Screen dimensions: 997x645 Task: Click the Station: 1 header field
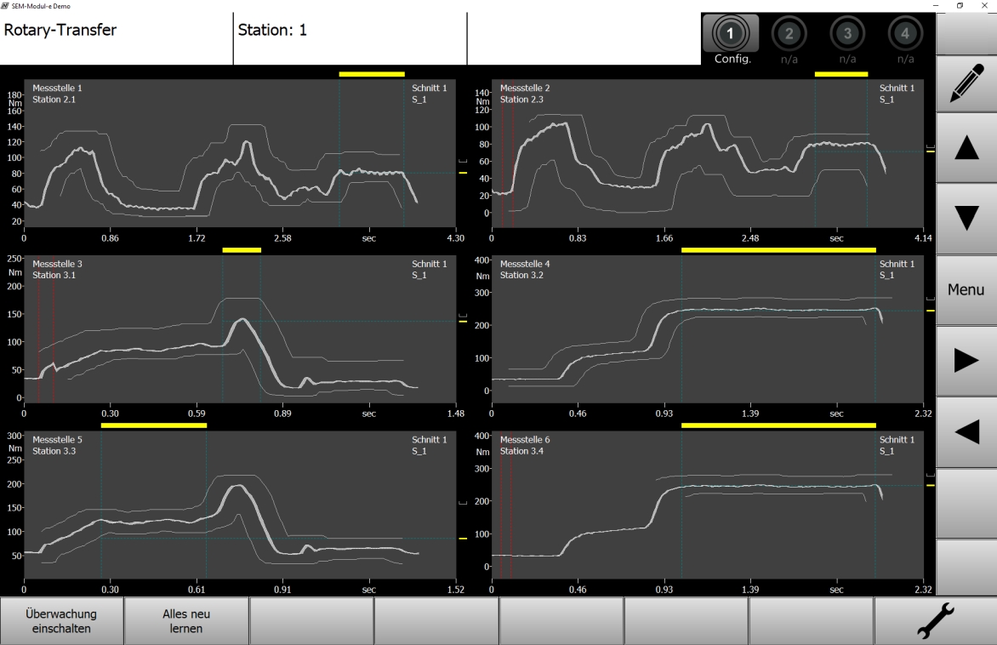pyautogui.click(x=350, y=31)
